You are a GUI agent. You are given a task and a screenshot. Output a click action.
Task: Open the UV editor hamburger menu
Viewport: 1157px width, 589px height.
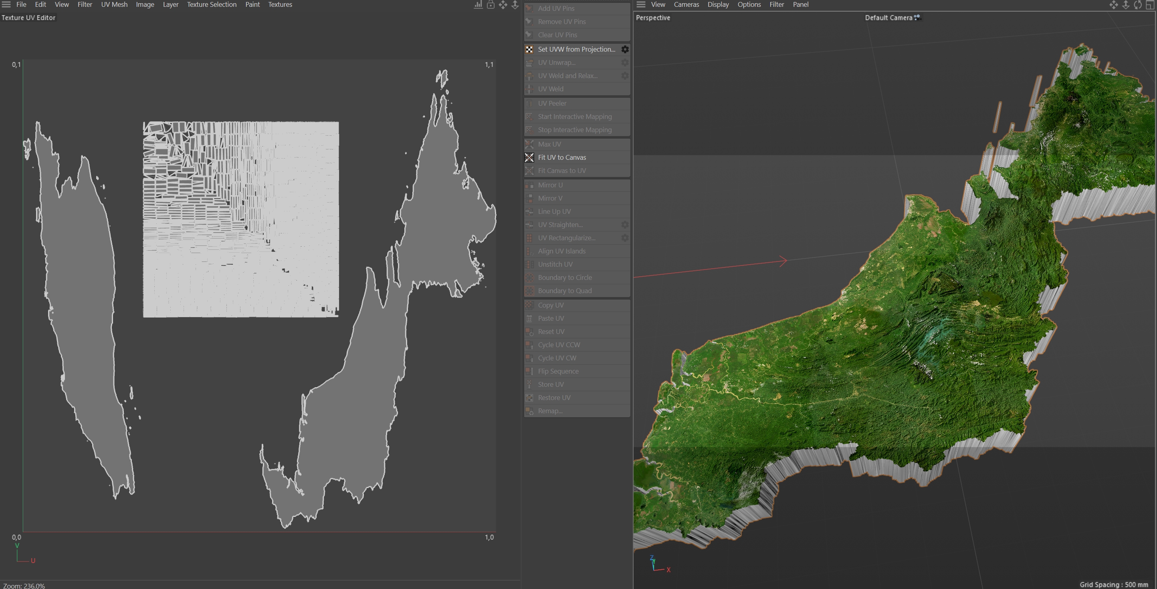(x=6, y=4)
